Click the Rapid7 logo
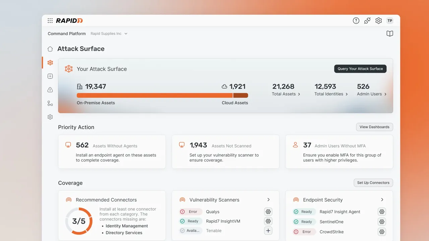This screenshot has height=241, width=429. [69, 21]
